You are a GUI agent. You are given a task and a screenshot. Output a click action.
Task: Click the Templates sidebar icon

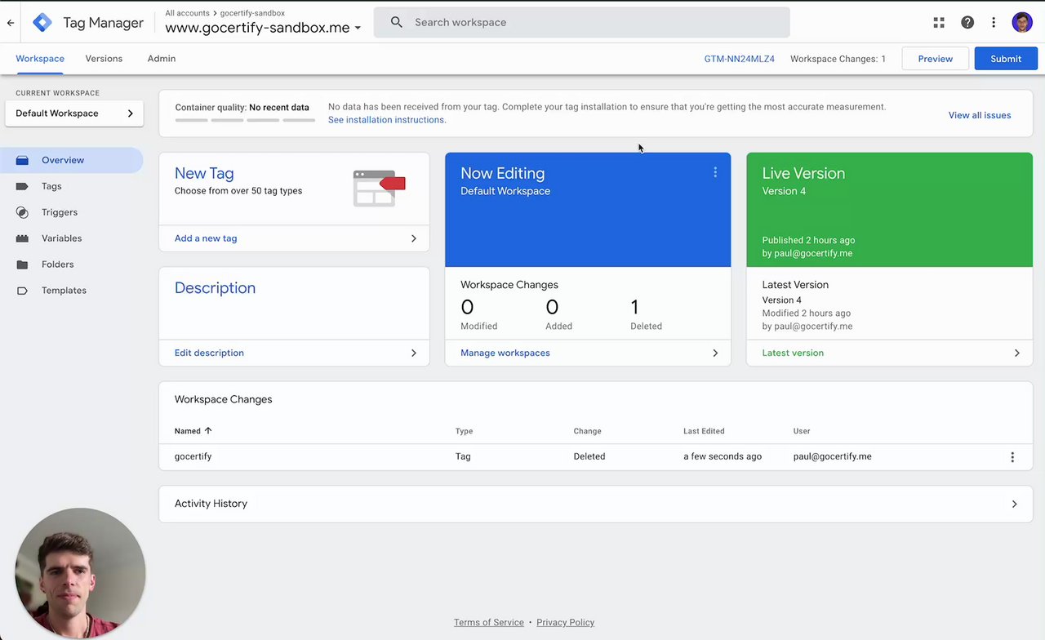[x=23, y=291]
